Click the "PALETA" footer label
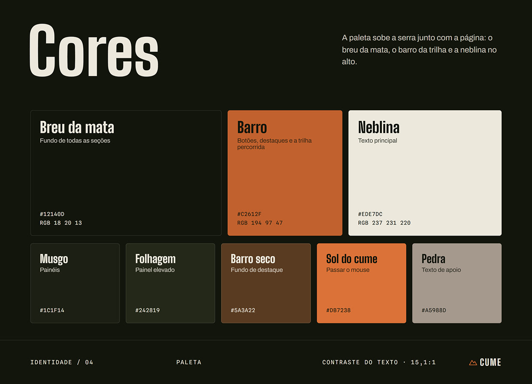The image size is (532, 384). click(189, 363)
